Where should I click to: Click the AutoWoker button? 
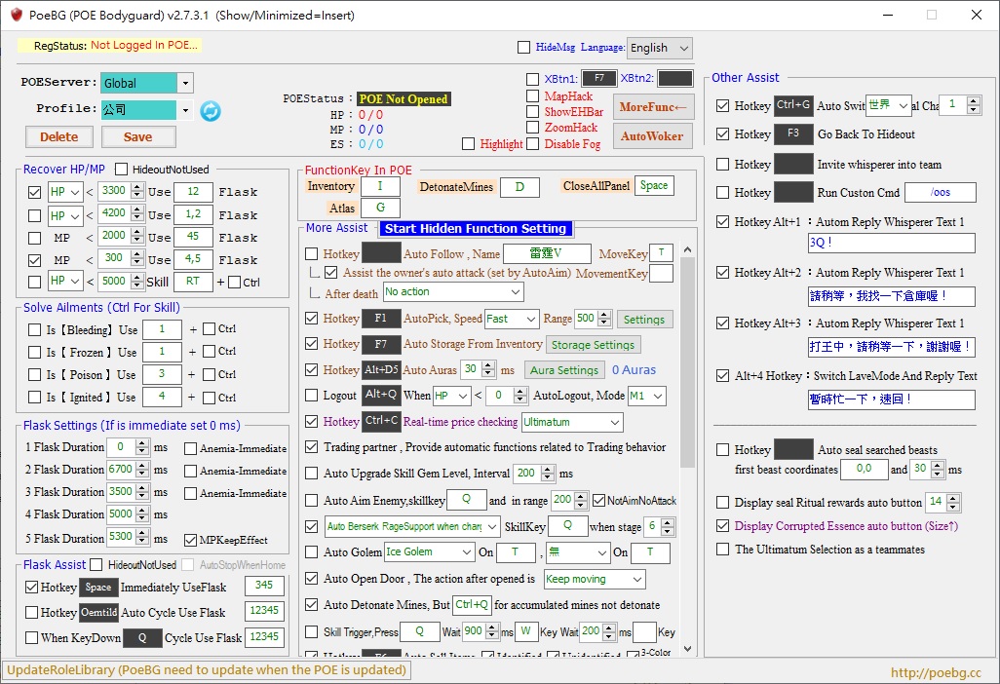point(652,135)
